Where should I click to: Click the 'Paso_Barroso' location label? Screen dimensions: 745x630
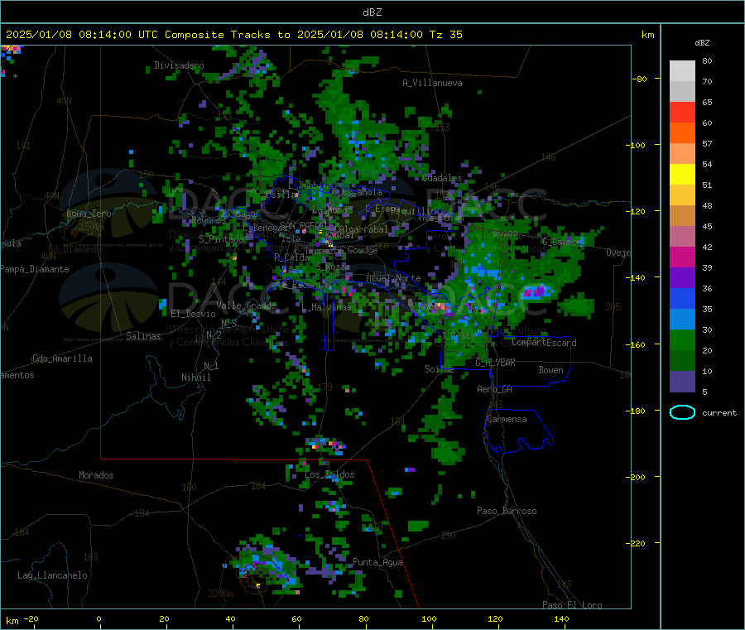coord(507,511)
